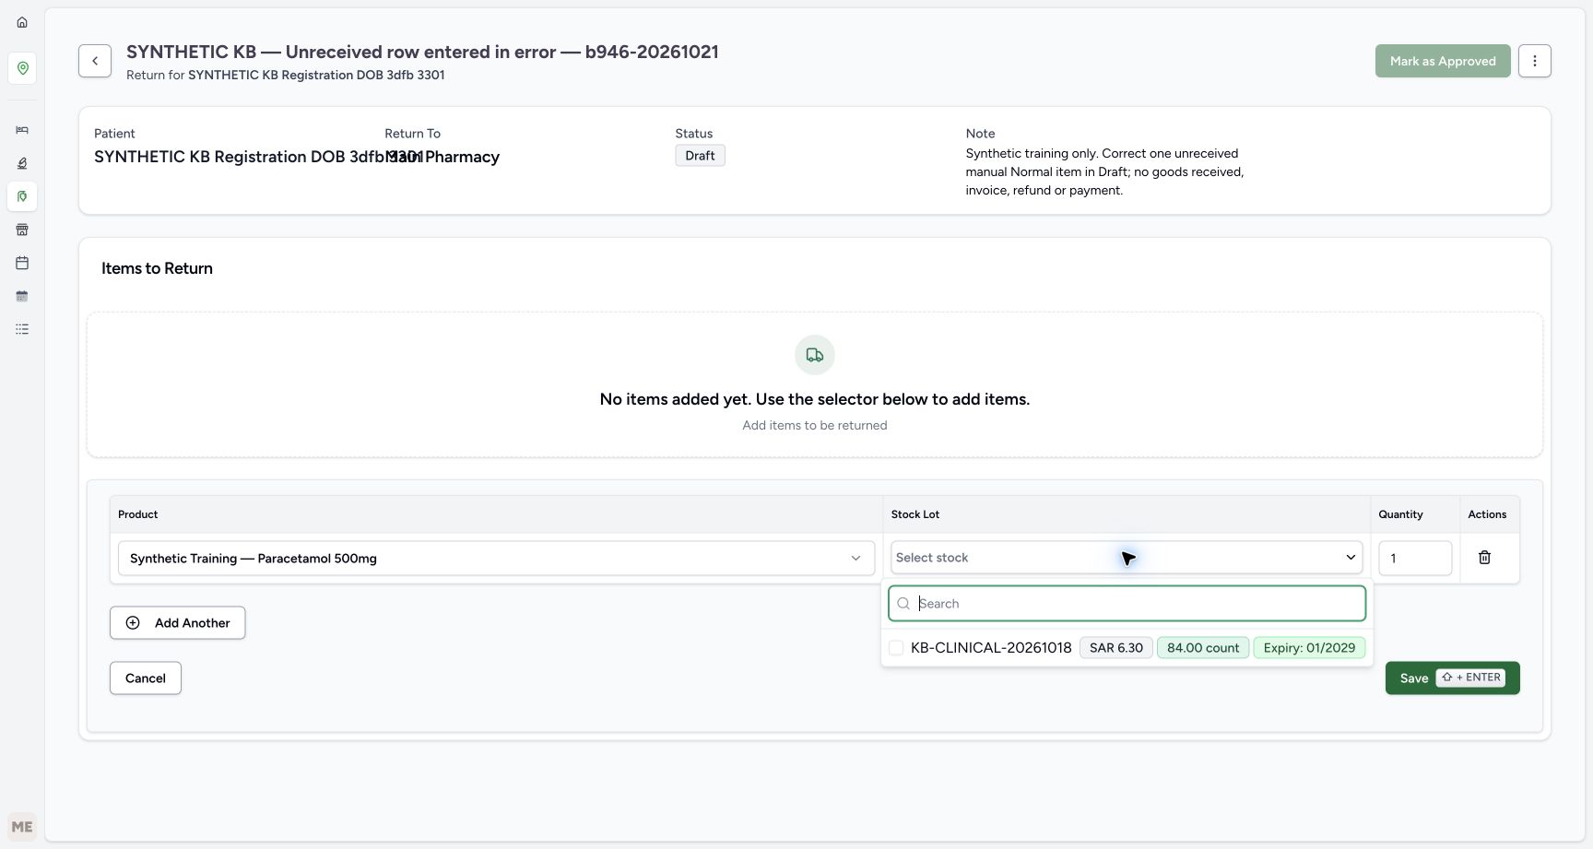The height and width of the screenshot is (849, 1593).
Task: Click the Save button
Action: (1452, 678)
